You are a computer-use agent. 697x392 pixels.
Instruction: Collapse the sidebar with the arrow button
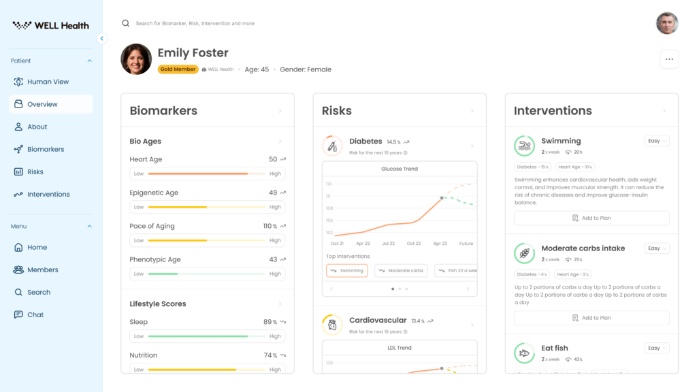(102, 39)
